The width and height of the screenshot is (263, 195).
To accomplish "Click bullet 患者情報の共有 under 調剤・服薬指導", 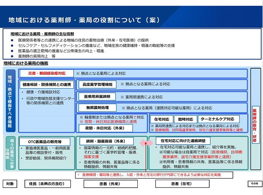I will click(x=112, y=164).
